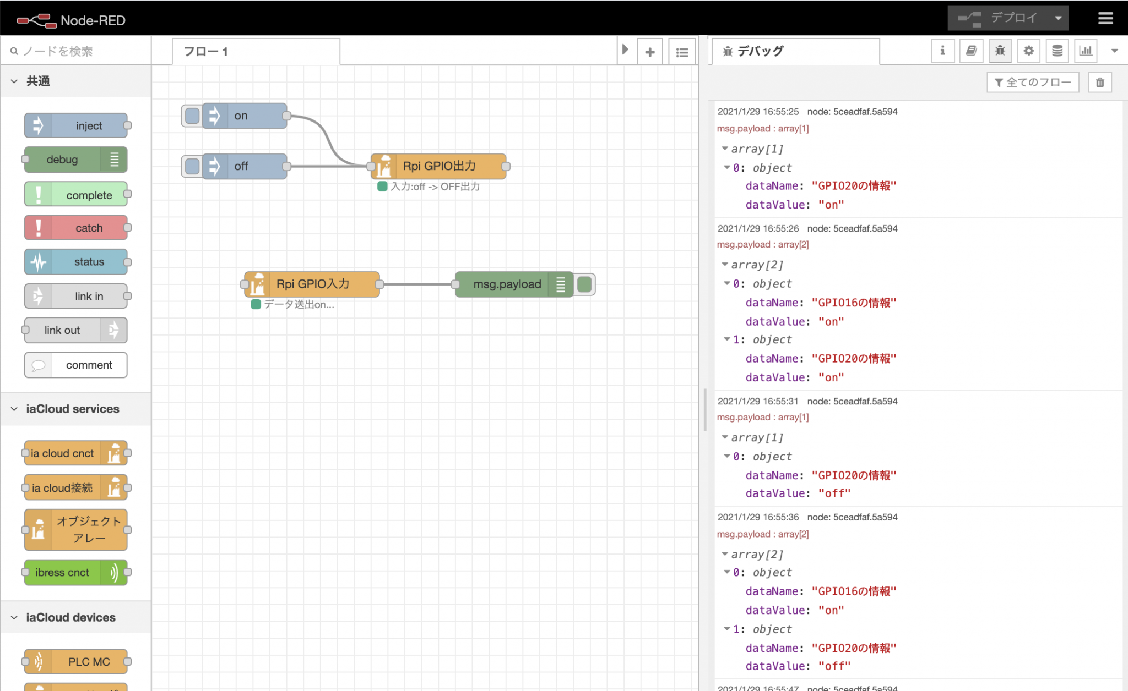Trigger the 'on' inject node button
The image size is (1128, 691).
coord(192,116)
